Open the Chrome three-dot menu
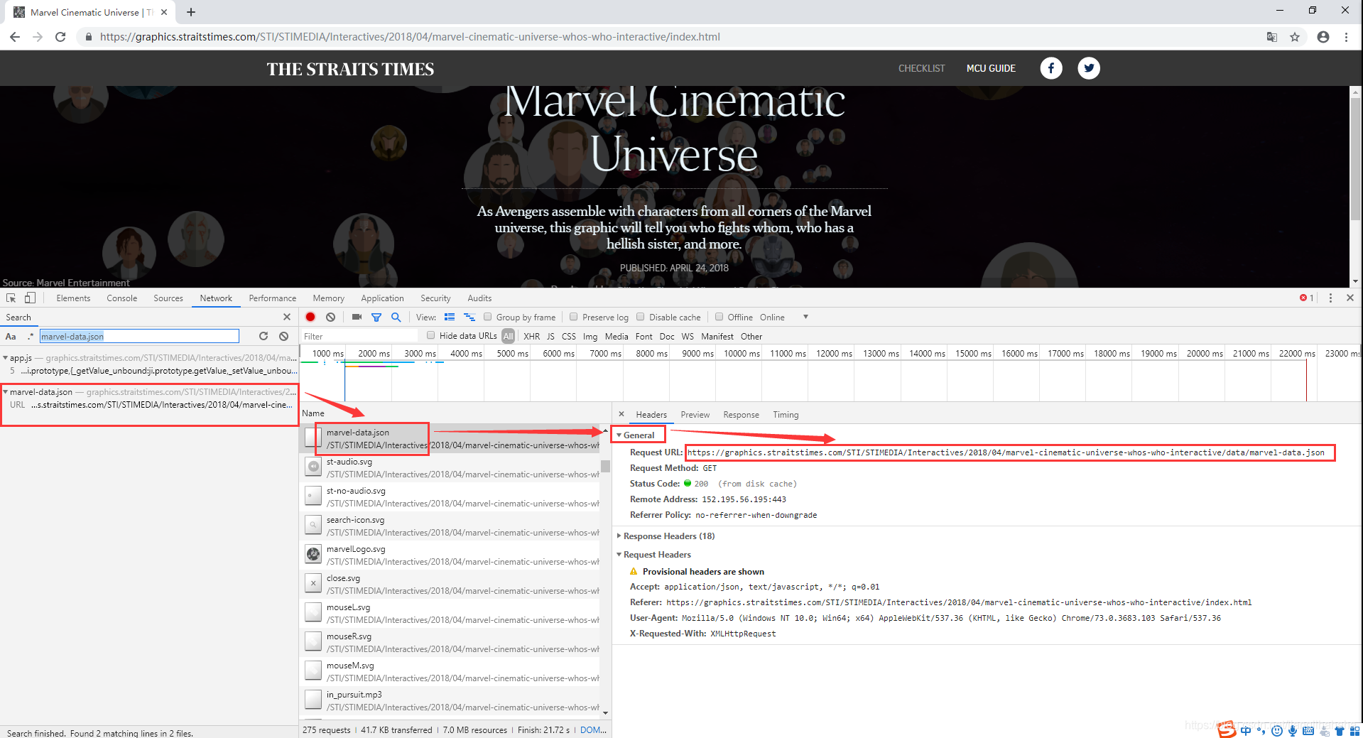This screenshot has height=738, width=1363. (x=1346, y=37)
